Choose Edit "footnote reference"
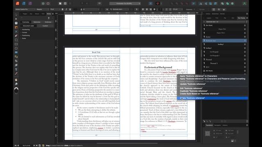Viewport: 262px width, 147px height. coord(191,88)
